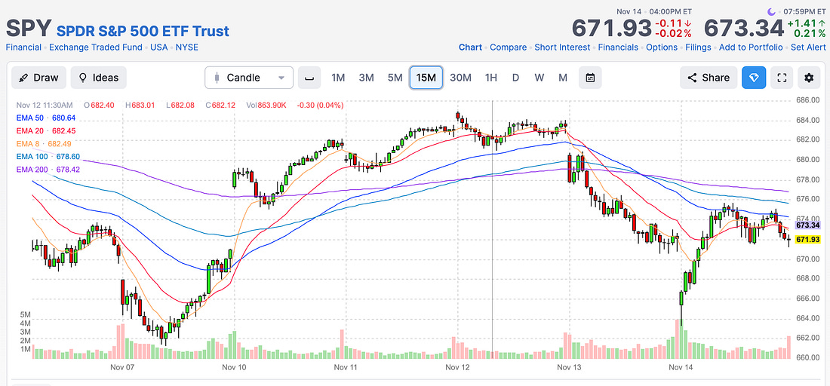Click the Financial sector link
The height and width of the screenshot is (386, 830).
(x=23, y=47)
